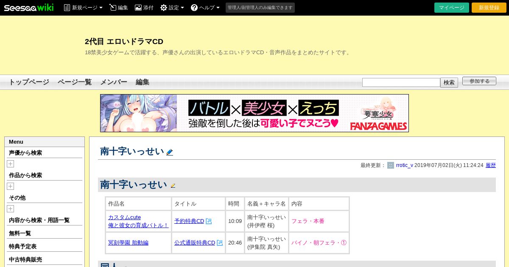This screenshot has width=509, height=267.
Task: Click the blue pencil edit icon beside page title
Action: click(x=170, y=152)
